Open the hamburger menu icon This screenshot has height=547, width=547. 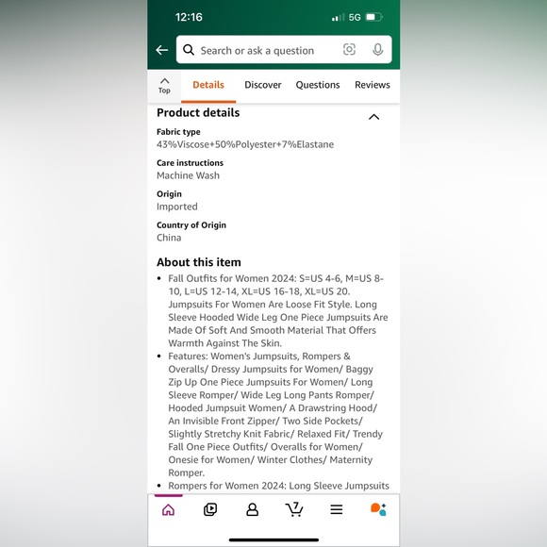pyautogui.click(x=337, y=509)
